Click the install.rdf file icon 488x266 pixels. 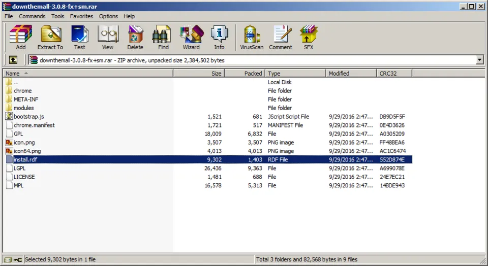9,159
